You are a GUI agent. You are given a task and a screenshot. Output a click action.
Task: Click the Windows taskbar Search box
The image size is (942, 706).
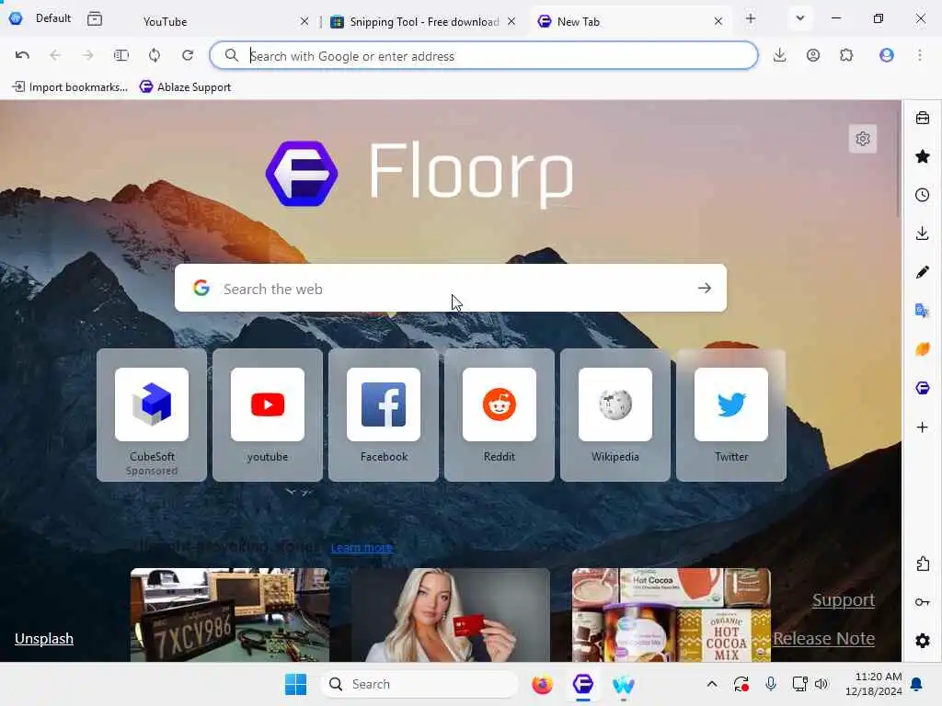tap(419, 684)
